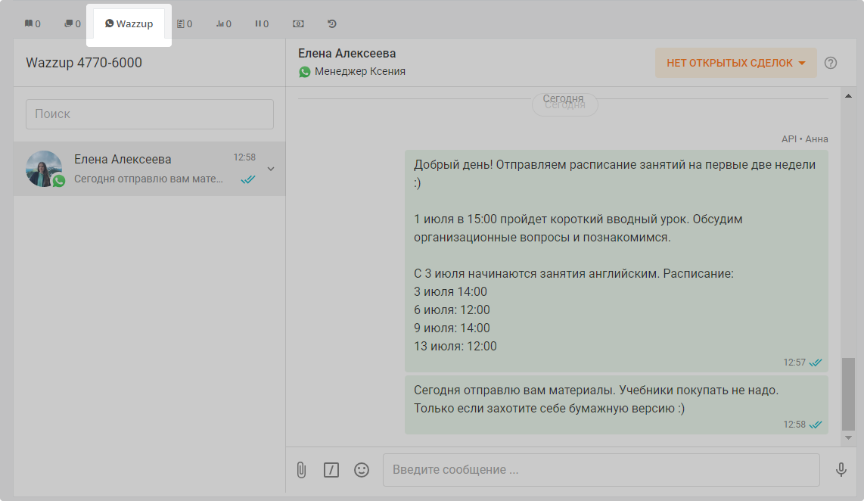
Task: Select the checklist icon tab
Action: coord(184,23)
